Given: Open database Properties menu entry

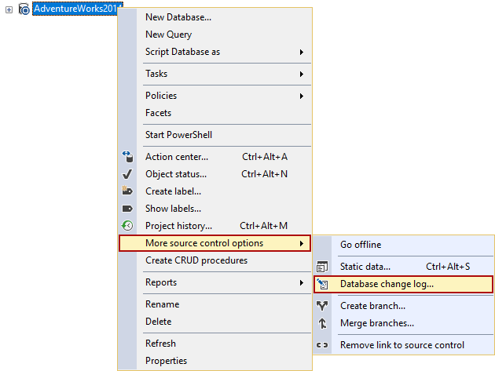Looking at the screenshot, I should [x=166, y=361].
